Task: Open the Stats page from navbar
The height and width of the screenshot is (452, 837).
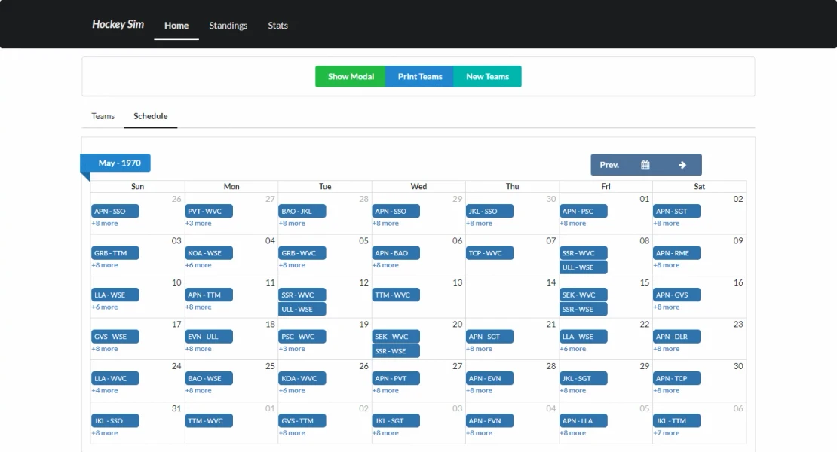Action: (278, 26)
